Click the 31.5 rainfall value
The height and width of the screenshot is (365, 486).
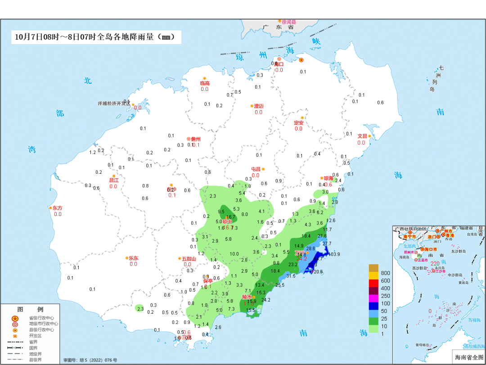[291, 276]
